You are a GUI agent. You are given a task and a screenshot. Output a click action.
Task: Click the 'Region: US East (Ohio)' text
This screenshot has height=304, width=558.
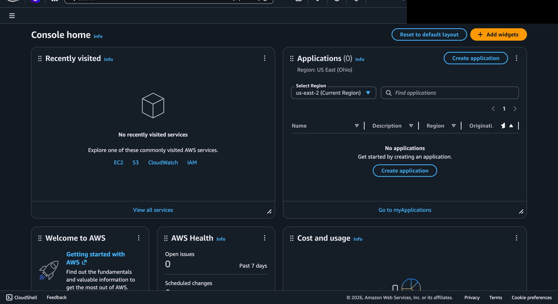[325, 70]
